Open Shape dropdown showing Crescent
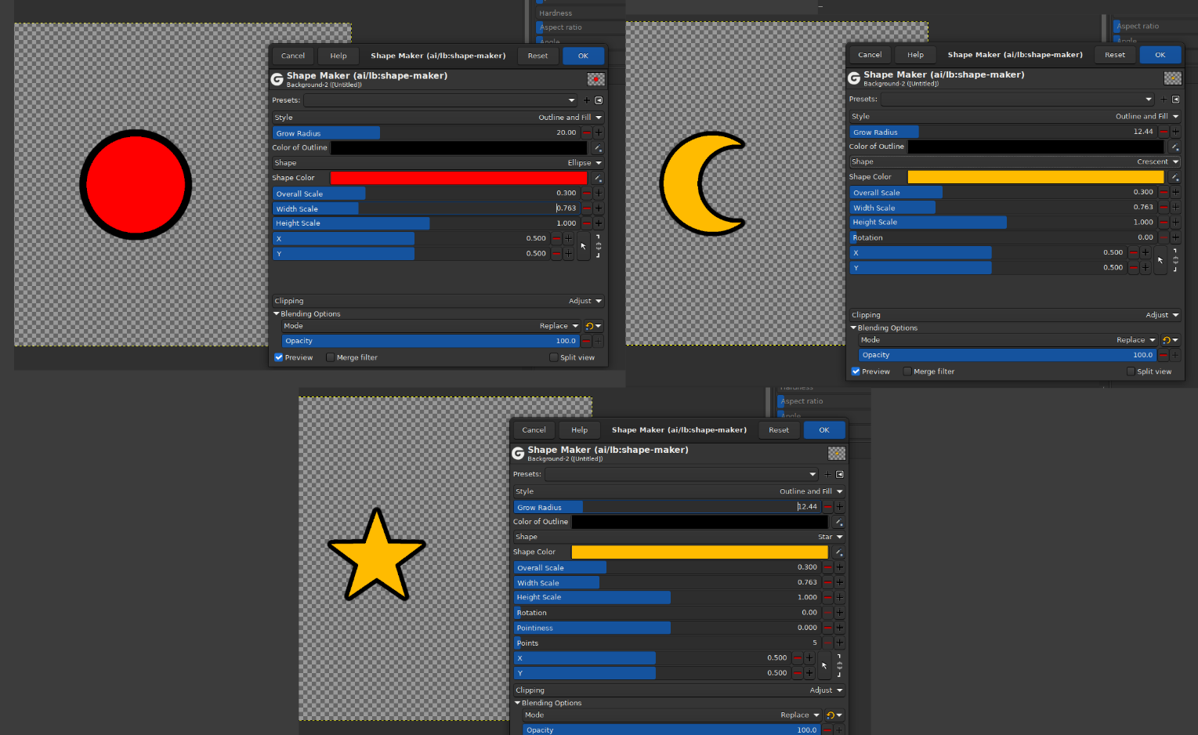The width and height of the screenshot is (1198, 735). 1015,161
